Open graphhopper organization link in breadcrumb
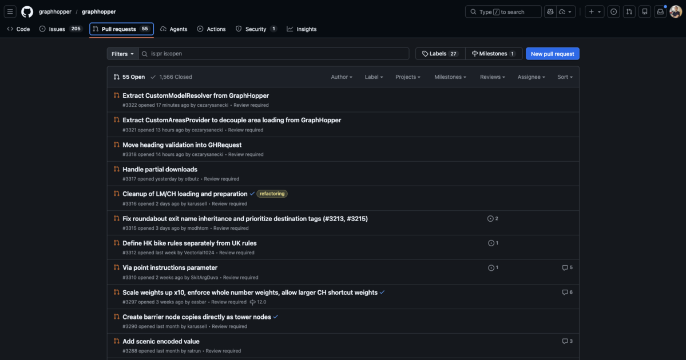The height and width of the screenshot is (360, 686). coord(55,12)
